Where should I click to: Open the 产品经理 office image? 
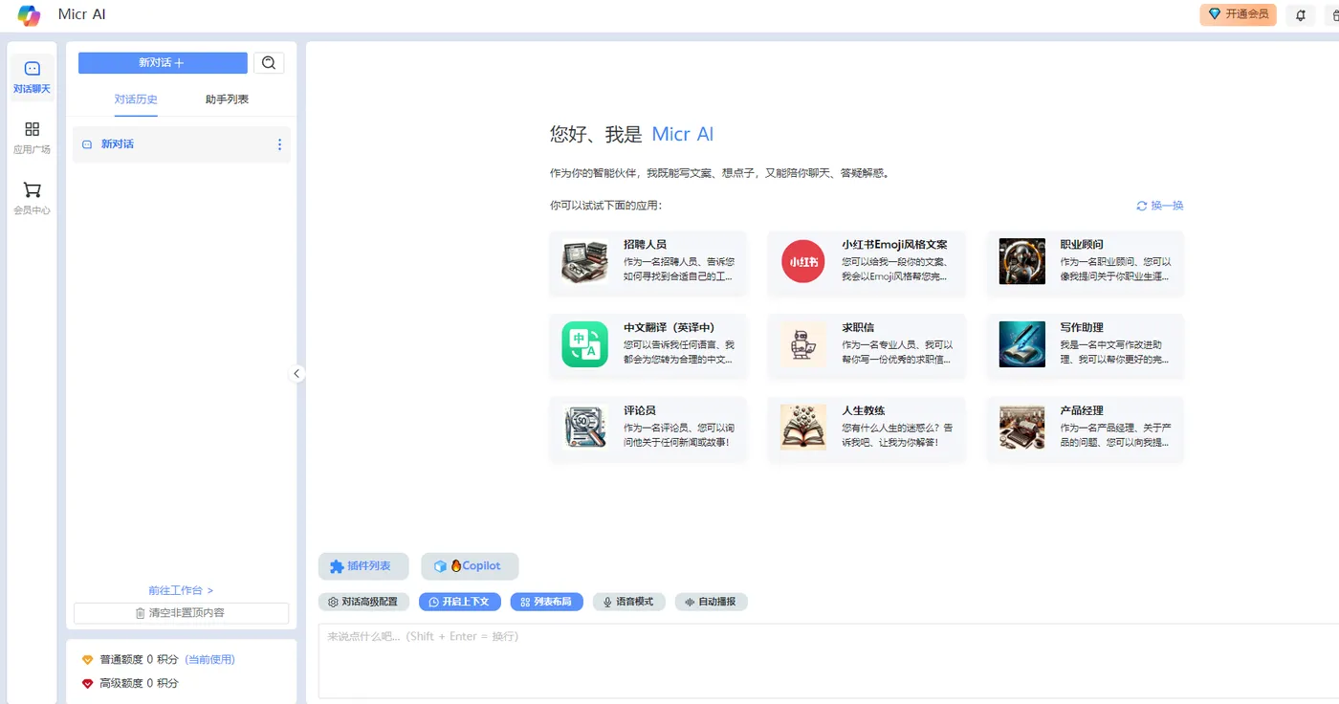coord(1021,428)
